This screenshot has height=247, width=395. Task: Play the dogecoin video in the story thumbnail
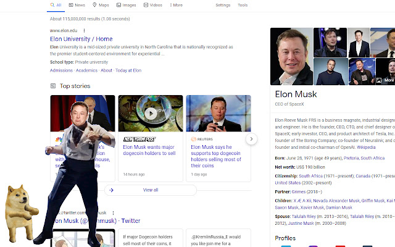[x=151, y=114]
